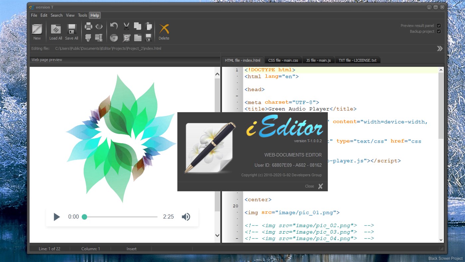This screenshot has height=262, width=465.
Task: Click the Save All floppy icon
Action: point(71,29)
